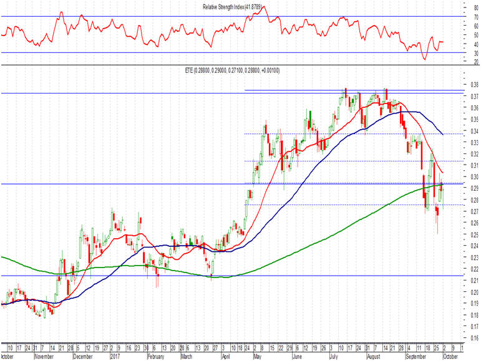Click the RSI axis label 80
481x361 pixels.
[476, 9]
